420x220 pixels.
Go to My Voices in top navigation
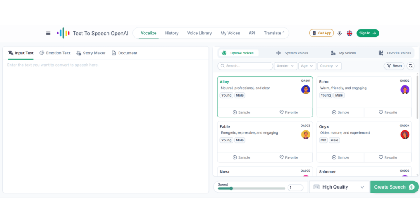pos(230,33)
